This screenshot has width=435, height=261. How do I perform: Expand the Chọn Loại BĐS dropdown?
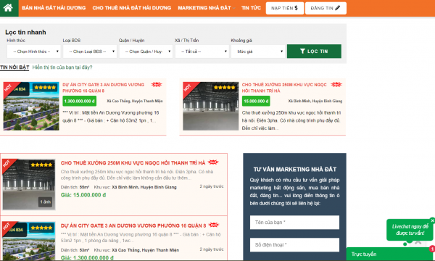(90, 51)
